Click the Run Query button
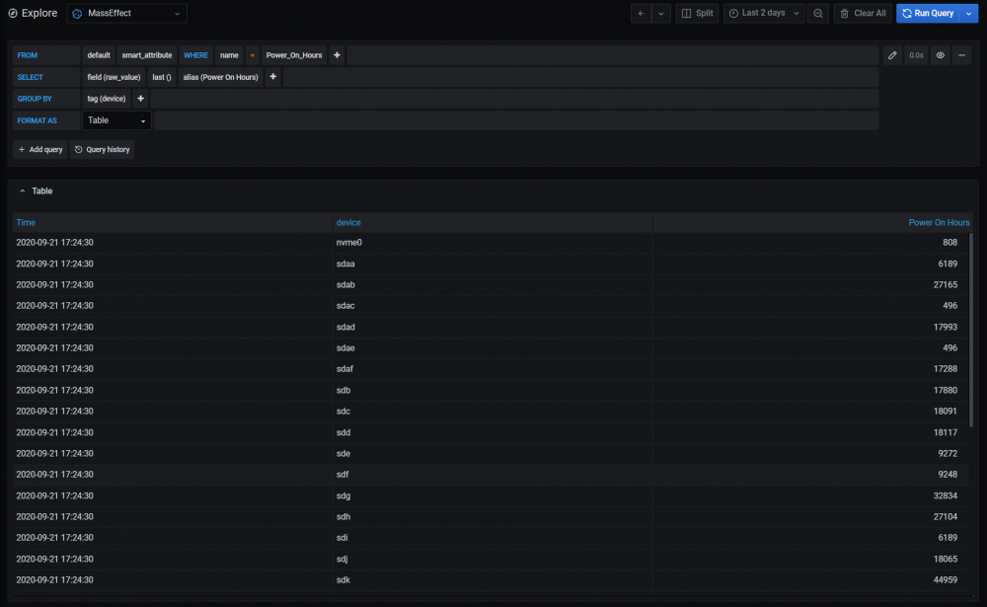This screenshot has width=987, height=607. (929, 13)
